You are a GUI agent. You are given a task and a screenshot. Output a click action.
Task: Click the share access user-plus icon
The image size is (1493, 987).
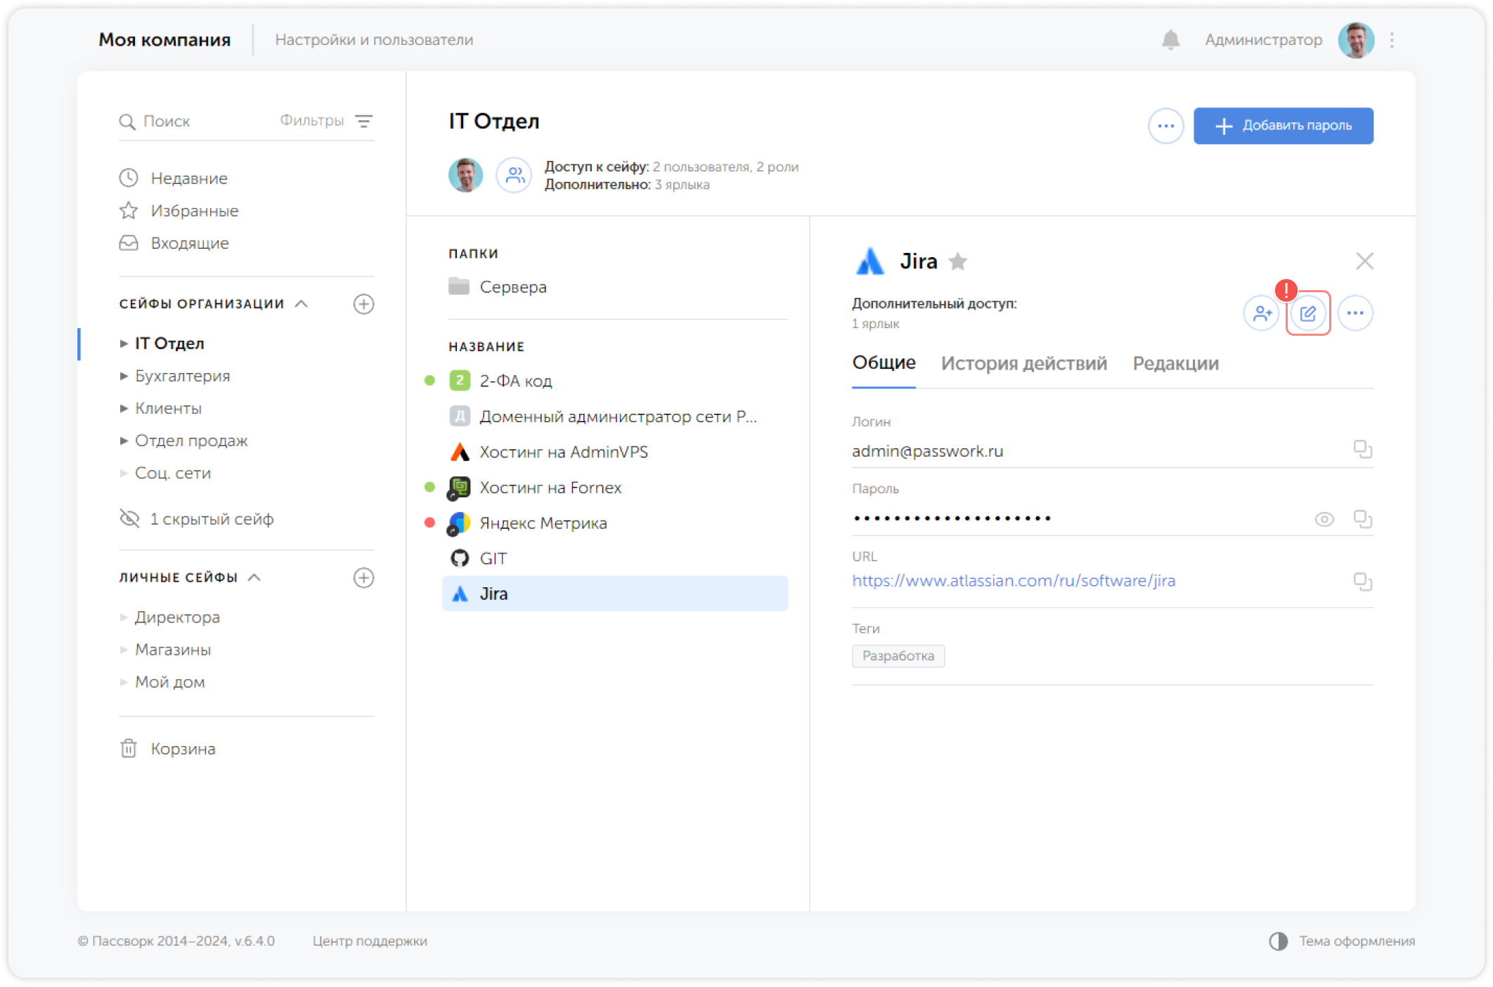[1262, 313]
